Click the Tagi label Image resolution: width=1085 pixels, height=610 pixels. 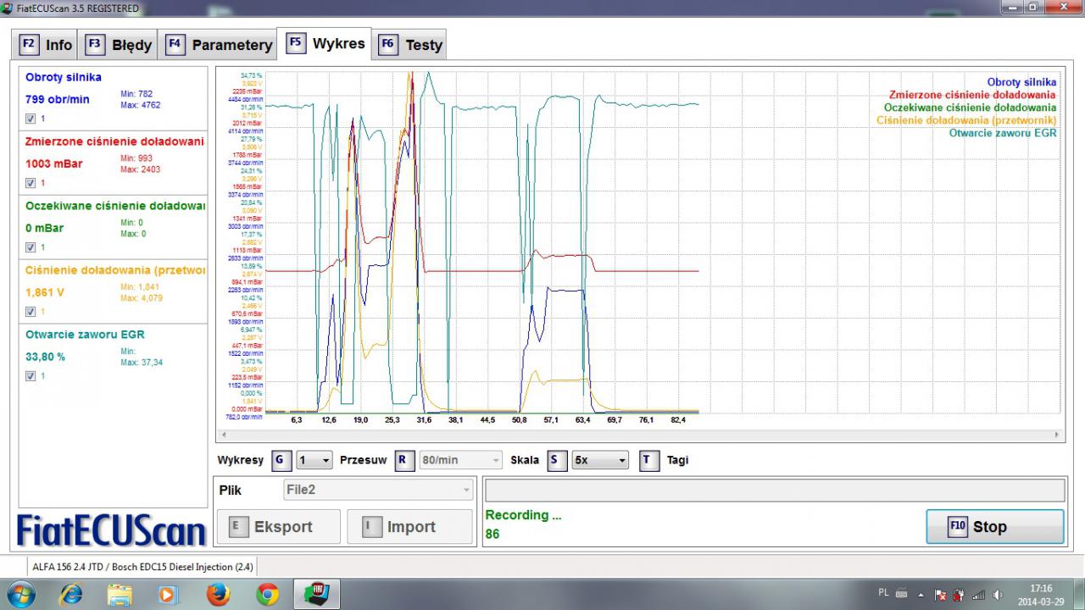tap(677, 460)
